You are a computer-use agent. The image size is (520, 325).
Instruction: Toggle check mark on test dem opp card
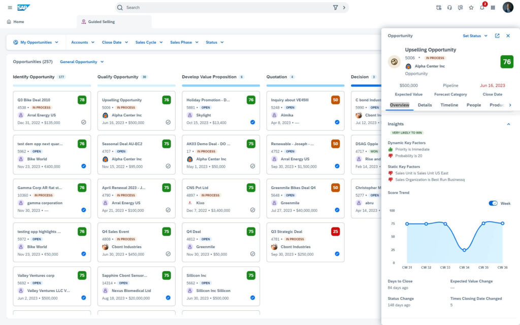(84, 166)
